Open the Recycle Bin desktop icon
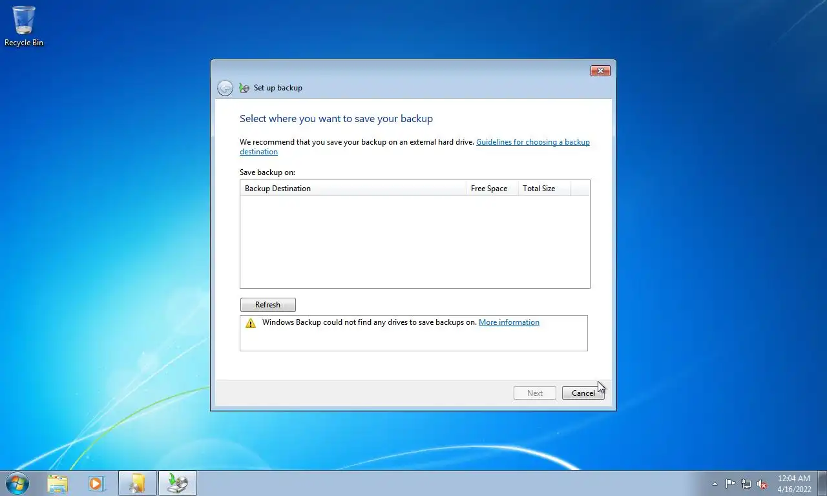Image resolution: width=827 pixels, height=496 pixels. 24,26
